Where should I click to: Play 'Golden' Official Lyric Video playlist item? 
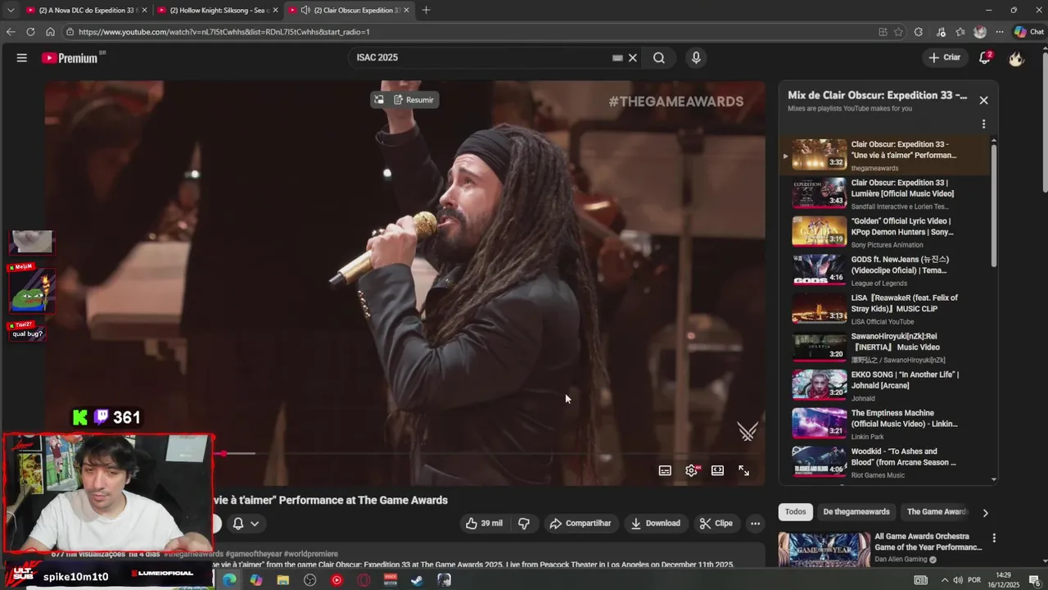(x=885, y=231)
